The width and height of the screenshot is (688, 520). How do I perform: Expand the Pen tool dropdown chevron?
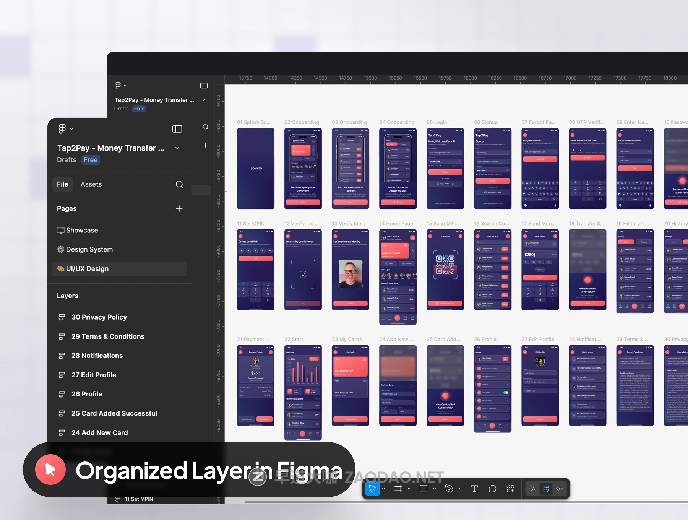click(x=460, y=489)
